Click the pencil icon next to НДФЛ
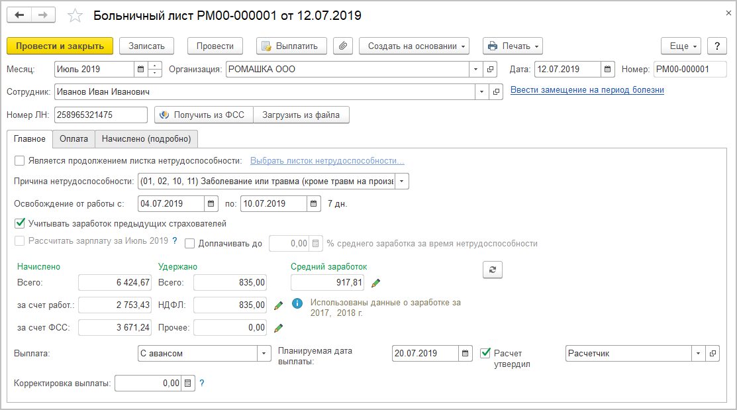Viewport: 737px width, 410px height. (279, 305)
